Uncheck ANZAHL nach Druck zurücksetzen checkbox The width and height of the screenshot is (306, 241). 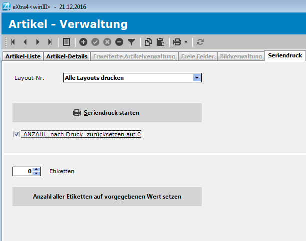pyautogui.click(x=16, y=134)
